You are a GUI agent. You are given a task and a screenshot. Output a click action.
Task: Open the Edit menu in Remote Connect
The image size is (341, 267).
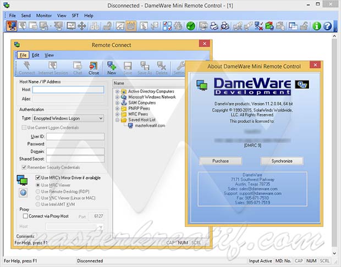coord(35,55)
